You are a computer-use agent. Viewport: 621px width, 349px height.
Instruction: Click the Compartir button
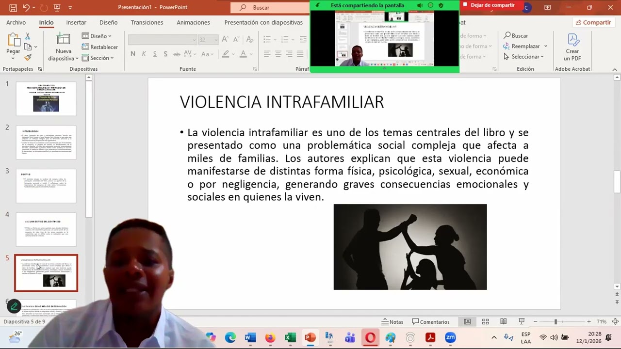[x=593, y=22]
